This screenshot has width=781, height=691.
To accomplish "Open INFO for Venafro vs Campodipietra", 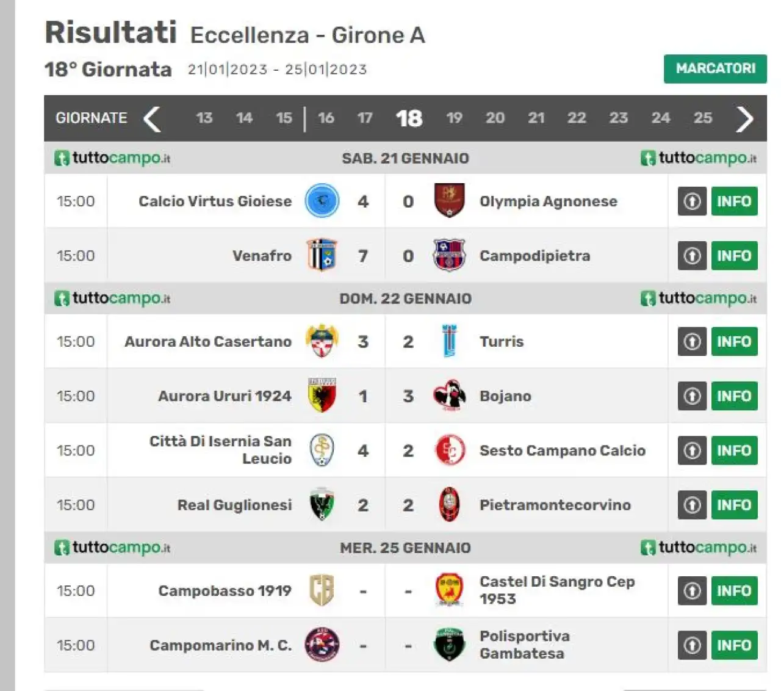I will pos(734,256).
